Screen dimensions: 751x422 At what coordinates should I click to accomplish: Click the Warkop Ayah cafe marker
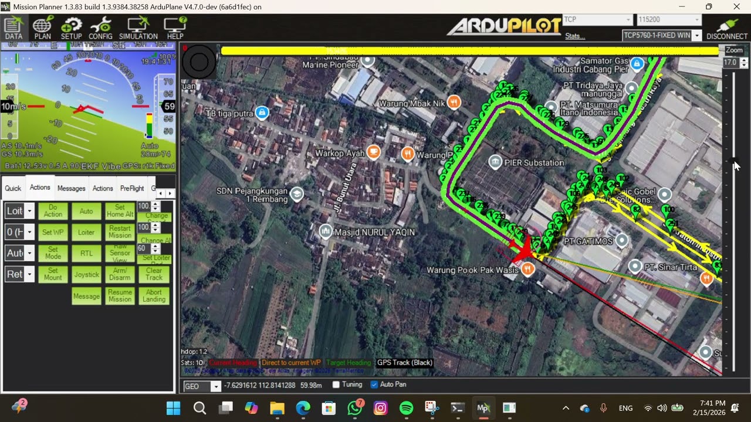tap(373, 152)
